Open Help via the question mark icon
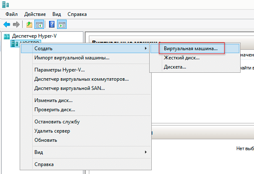The image size is (254, 174). (52, 25)
